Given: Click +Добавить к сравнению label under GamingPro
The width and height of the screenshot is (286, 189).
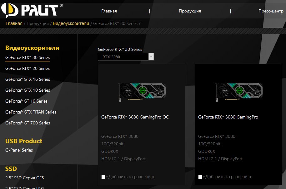Looking at the screenshot, I should pyautogui.click(x=227, y=177).
